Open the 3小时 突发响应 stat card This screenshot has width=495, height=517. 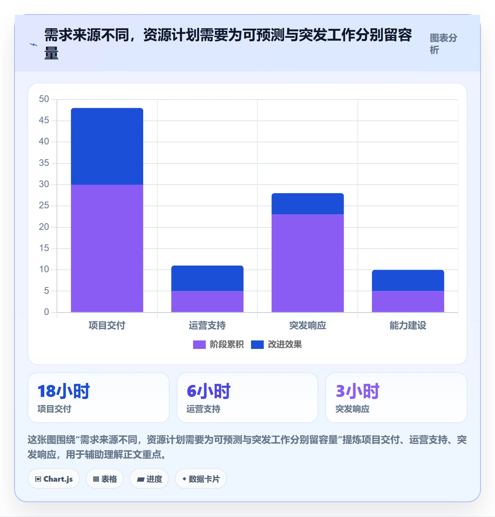[x=396, y=398]
